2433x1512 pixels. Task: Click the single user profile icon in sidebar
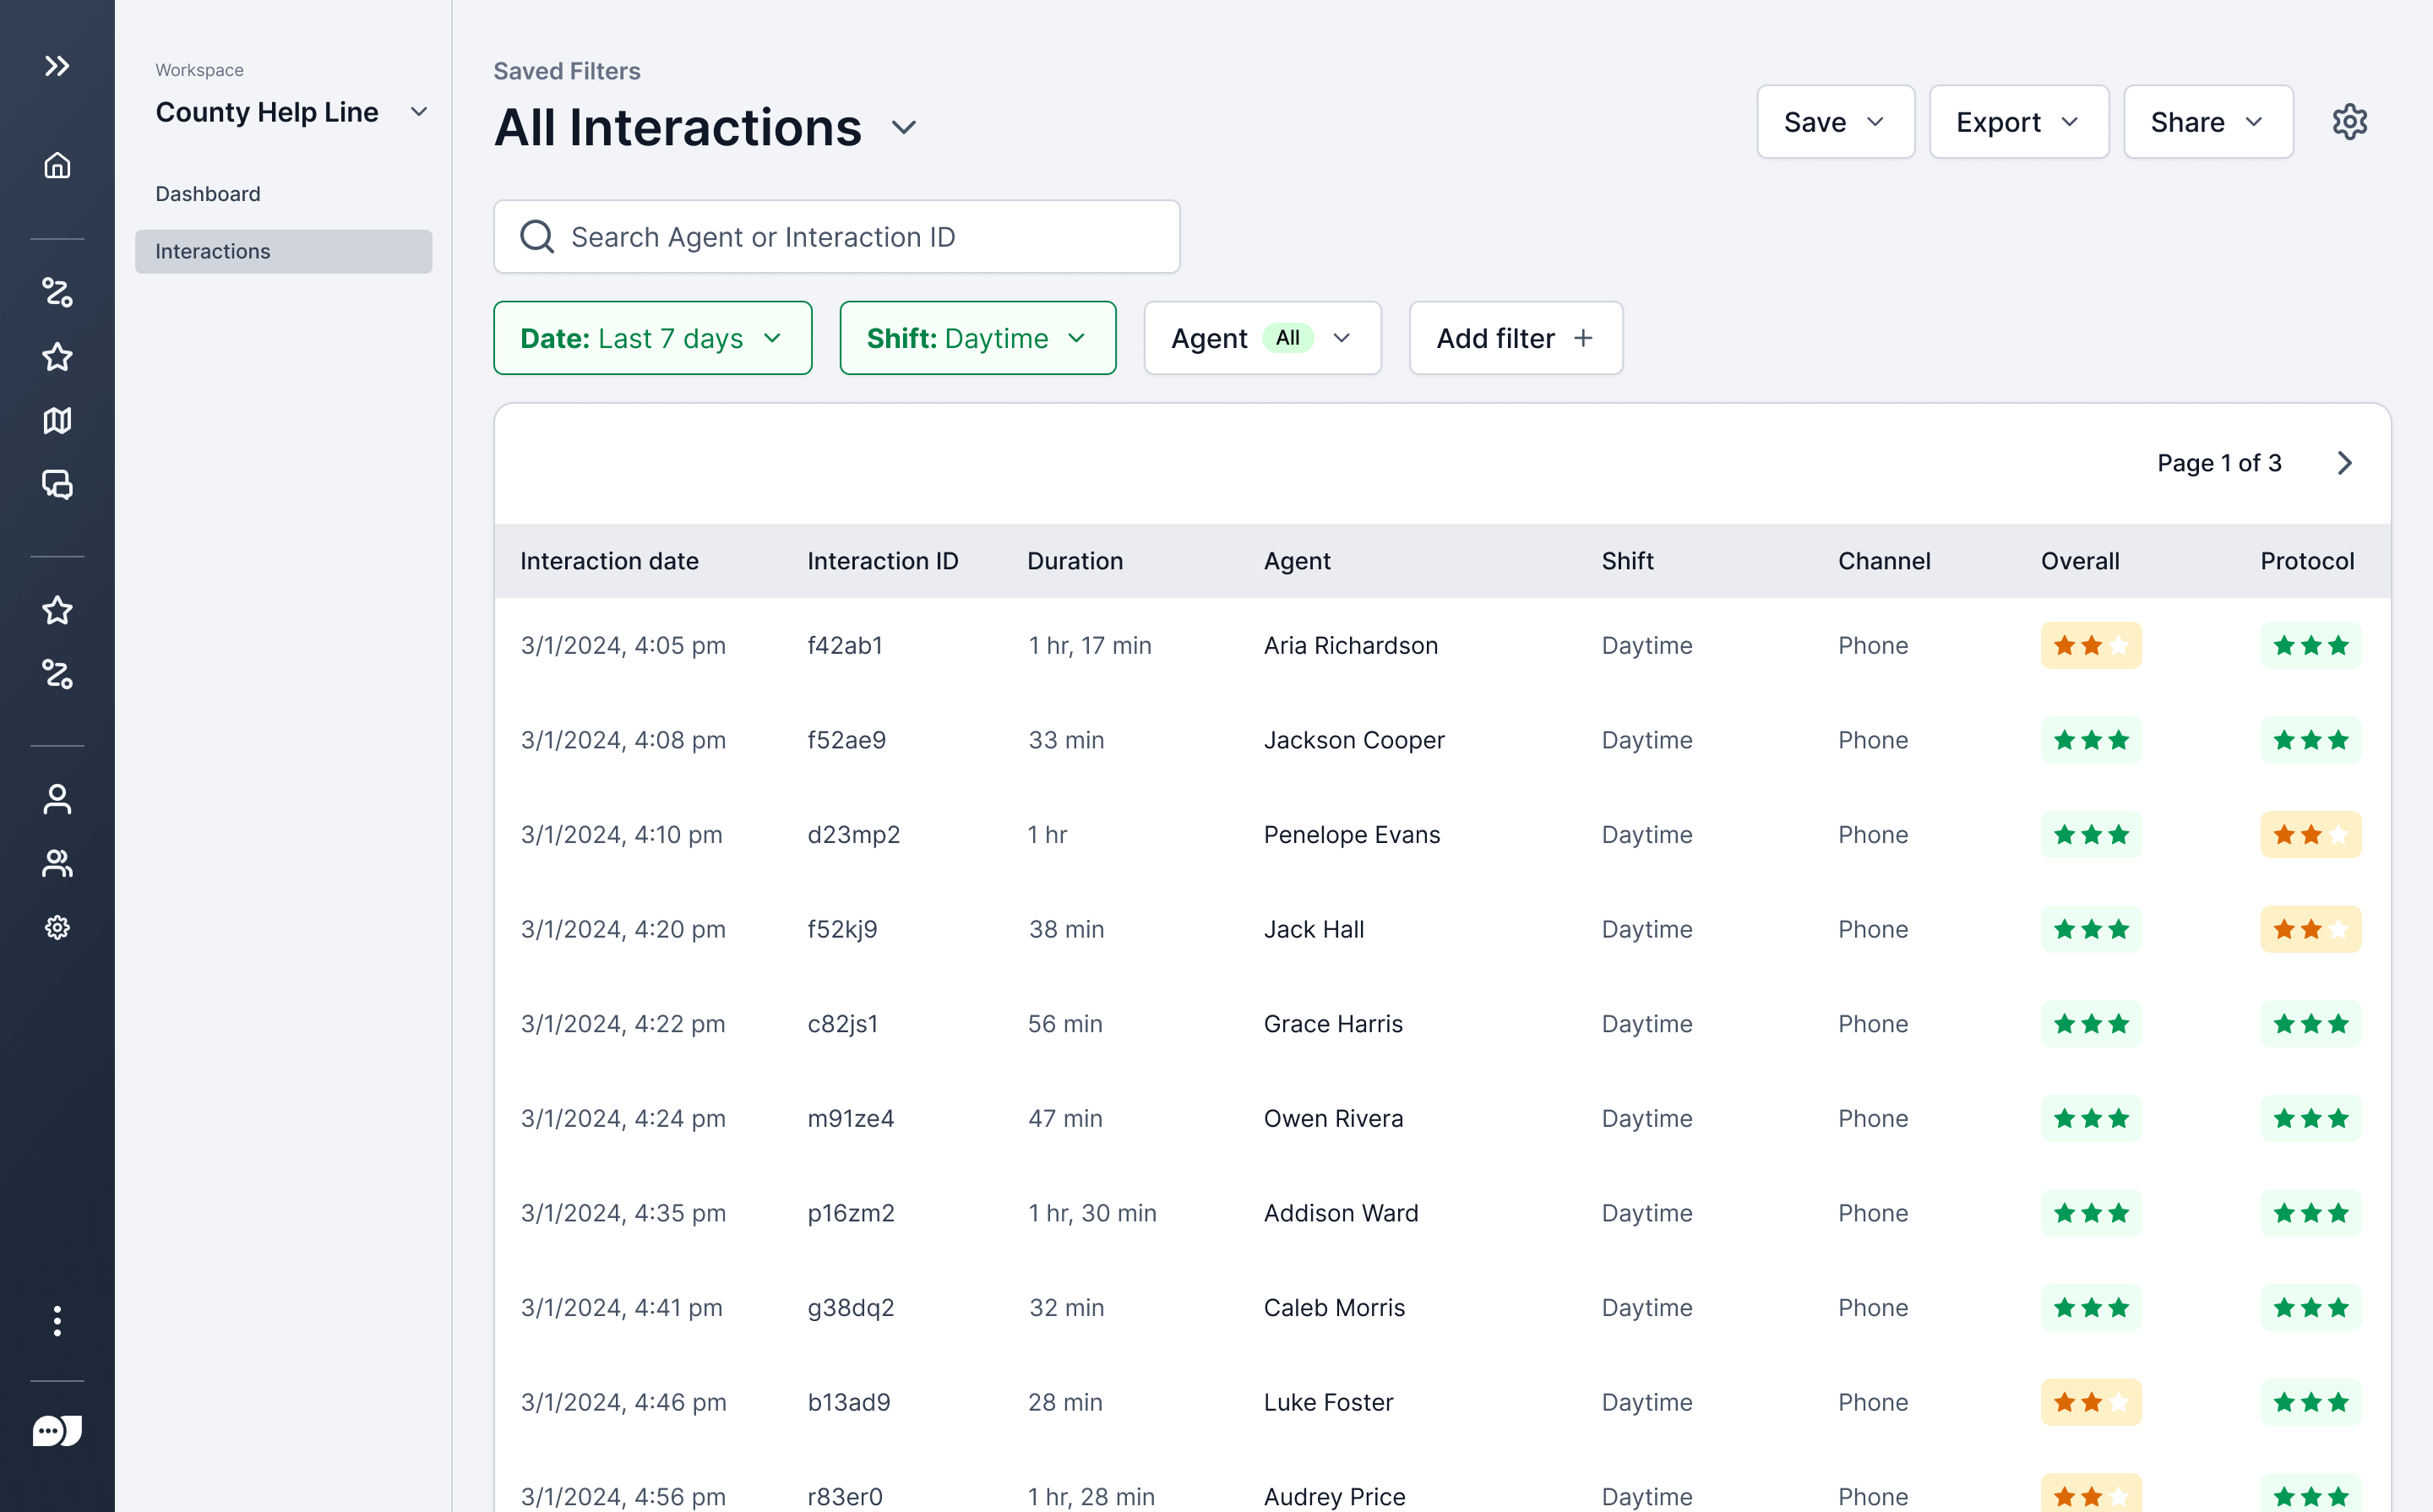[x=57, y=798]
